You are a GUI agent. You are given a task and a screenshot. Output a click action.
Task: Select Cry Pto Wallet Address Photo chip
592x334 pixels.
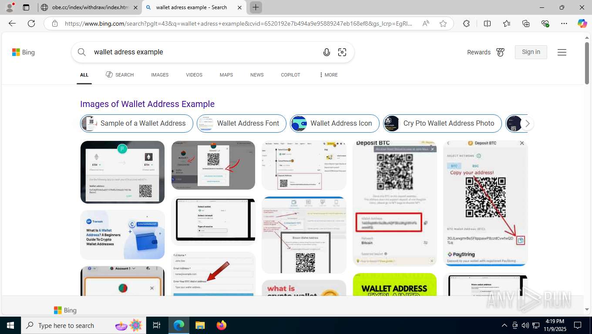coord(442,124)
